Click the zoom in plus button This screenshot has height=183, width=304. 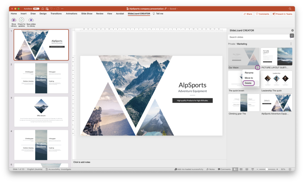[x=277, y=169]
